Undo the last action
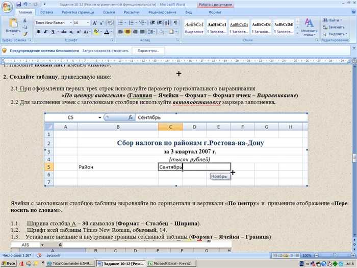This screenshot has width=357, height=268. click(x=25, y=4)
